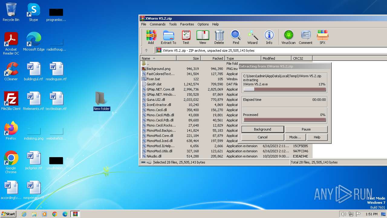Click the Delete toolbar icon
This screenshot has width=387, height=218.
pos(219,37)
